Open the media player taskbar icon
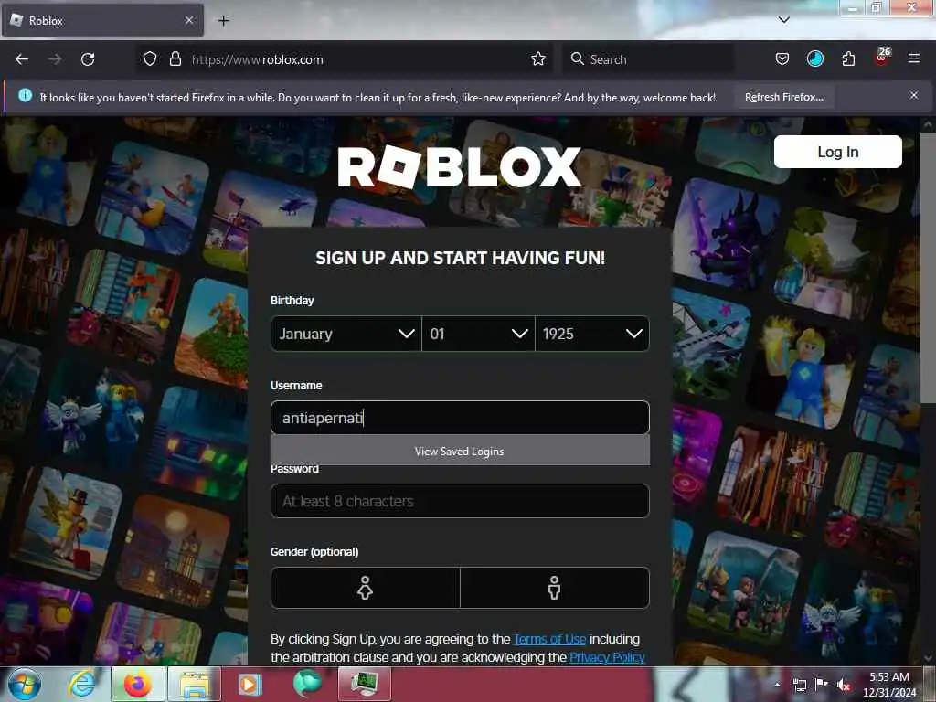 [250, 684]
